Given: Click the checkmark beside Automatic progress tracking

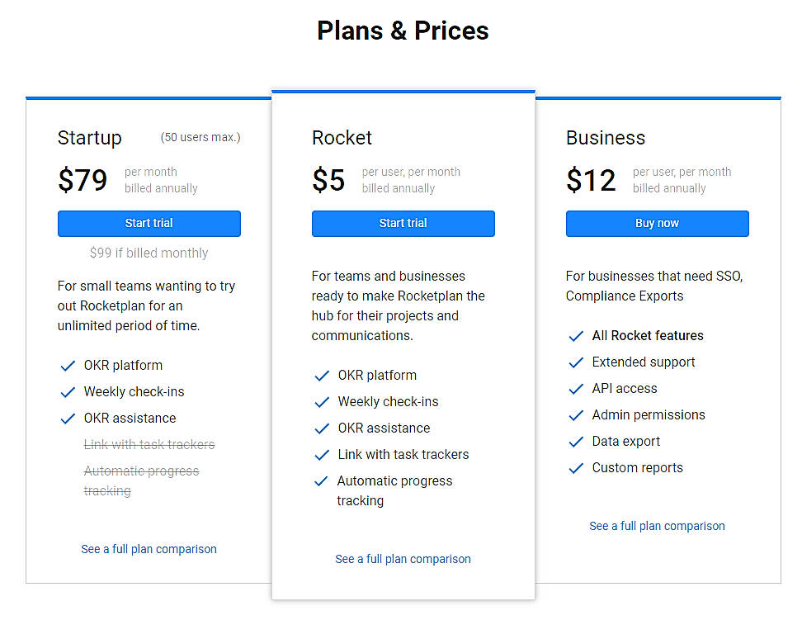Looking at the screenshot, I should pos(322,480).
